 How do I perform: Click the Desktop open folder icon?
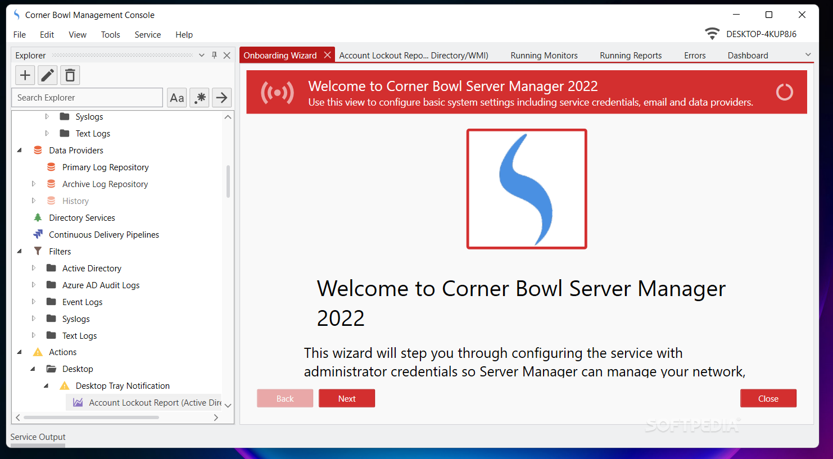coord(51,369)
